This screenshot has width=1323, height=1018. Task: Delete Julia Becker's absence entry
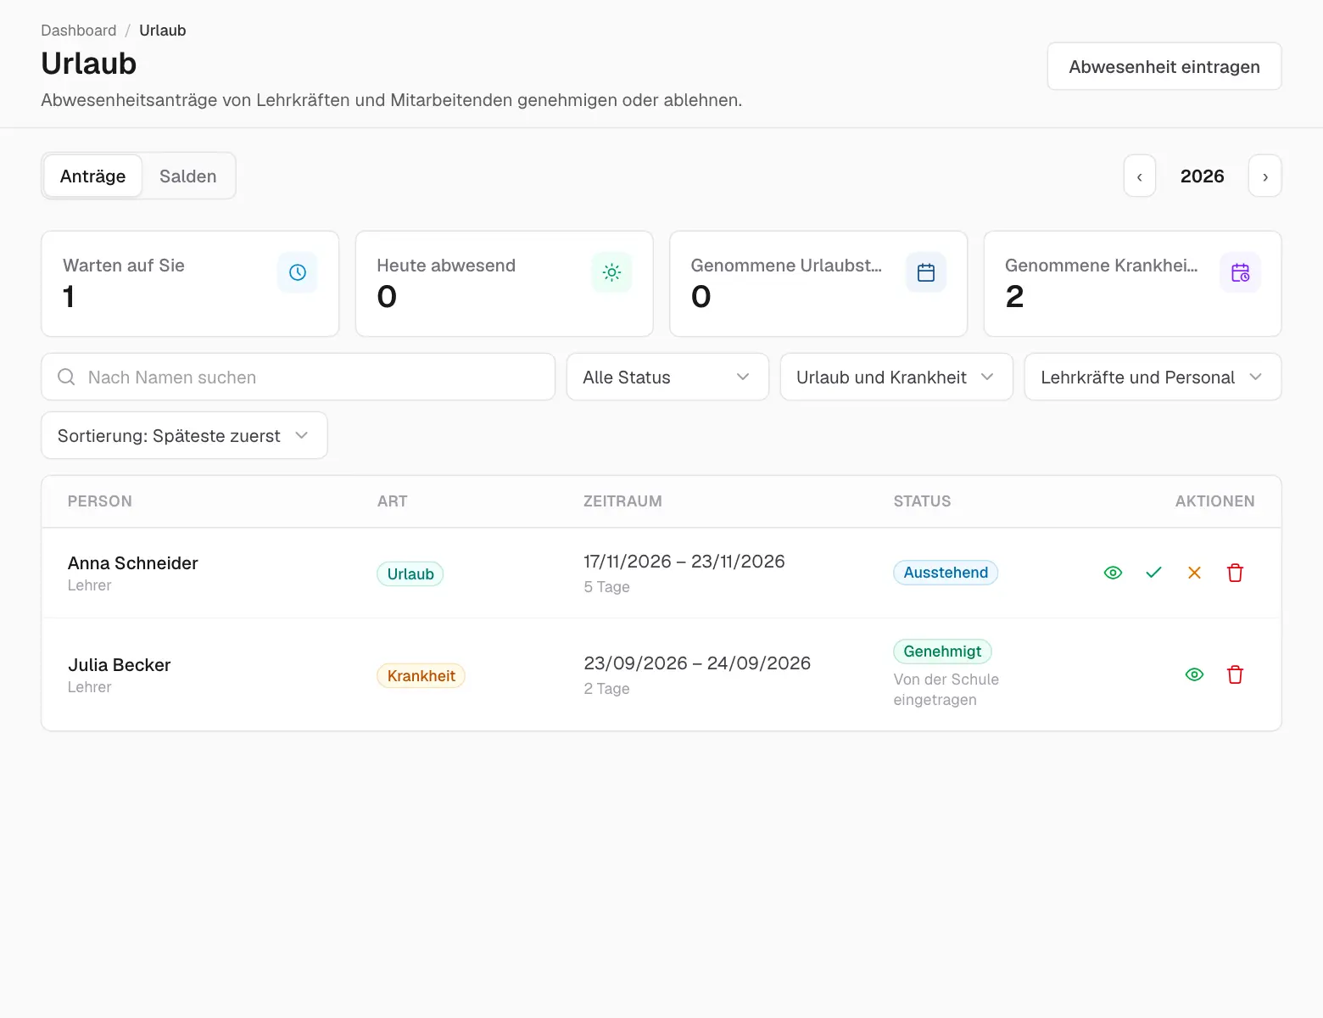1235,674
